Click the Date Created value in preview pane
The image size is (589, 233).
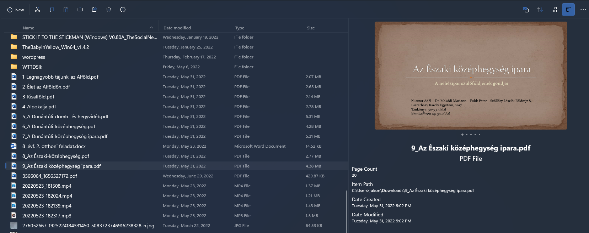381,206
